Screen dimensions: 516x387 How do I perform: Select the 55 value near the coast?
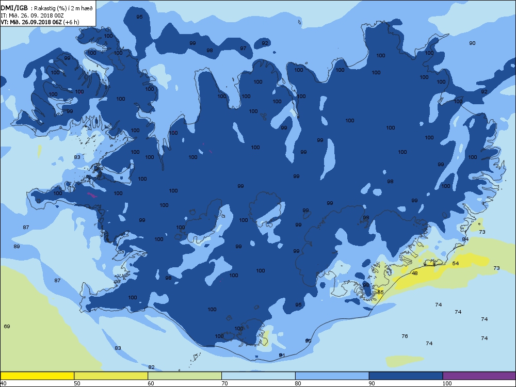380,292
